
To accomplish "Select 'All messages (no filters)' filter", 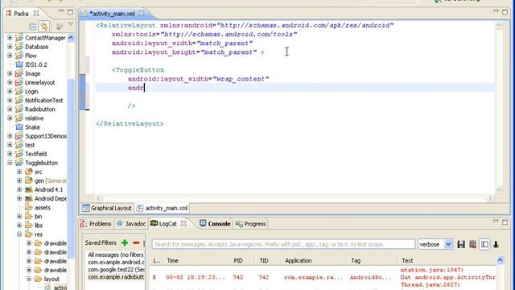I will (x=116, y=255).
